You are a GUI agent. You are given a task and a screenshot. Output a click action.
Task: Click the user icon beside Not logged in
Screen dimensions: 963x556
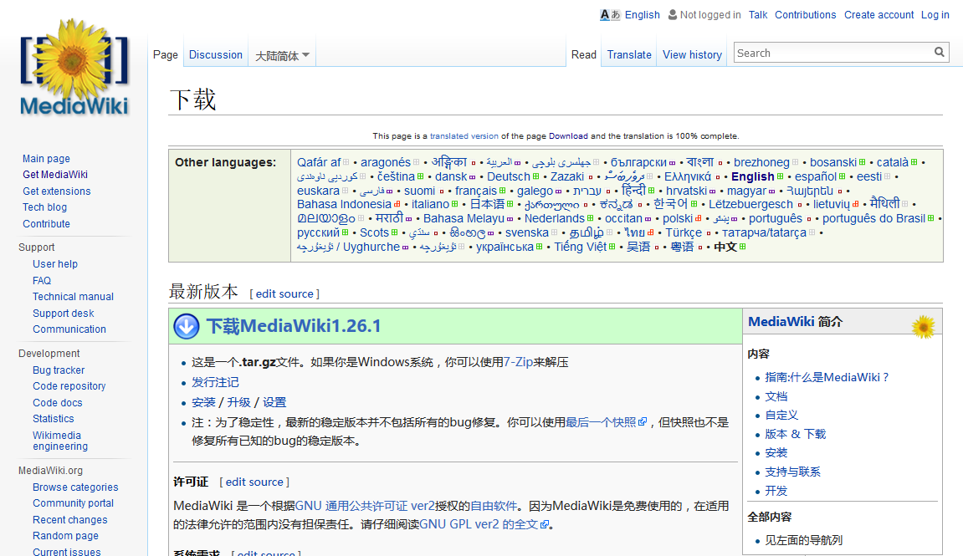pos(672,15)
